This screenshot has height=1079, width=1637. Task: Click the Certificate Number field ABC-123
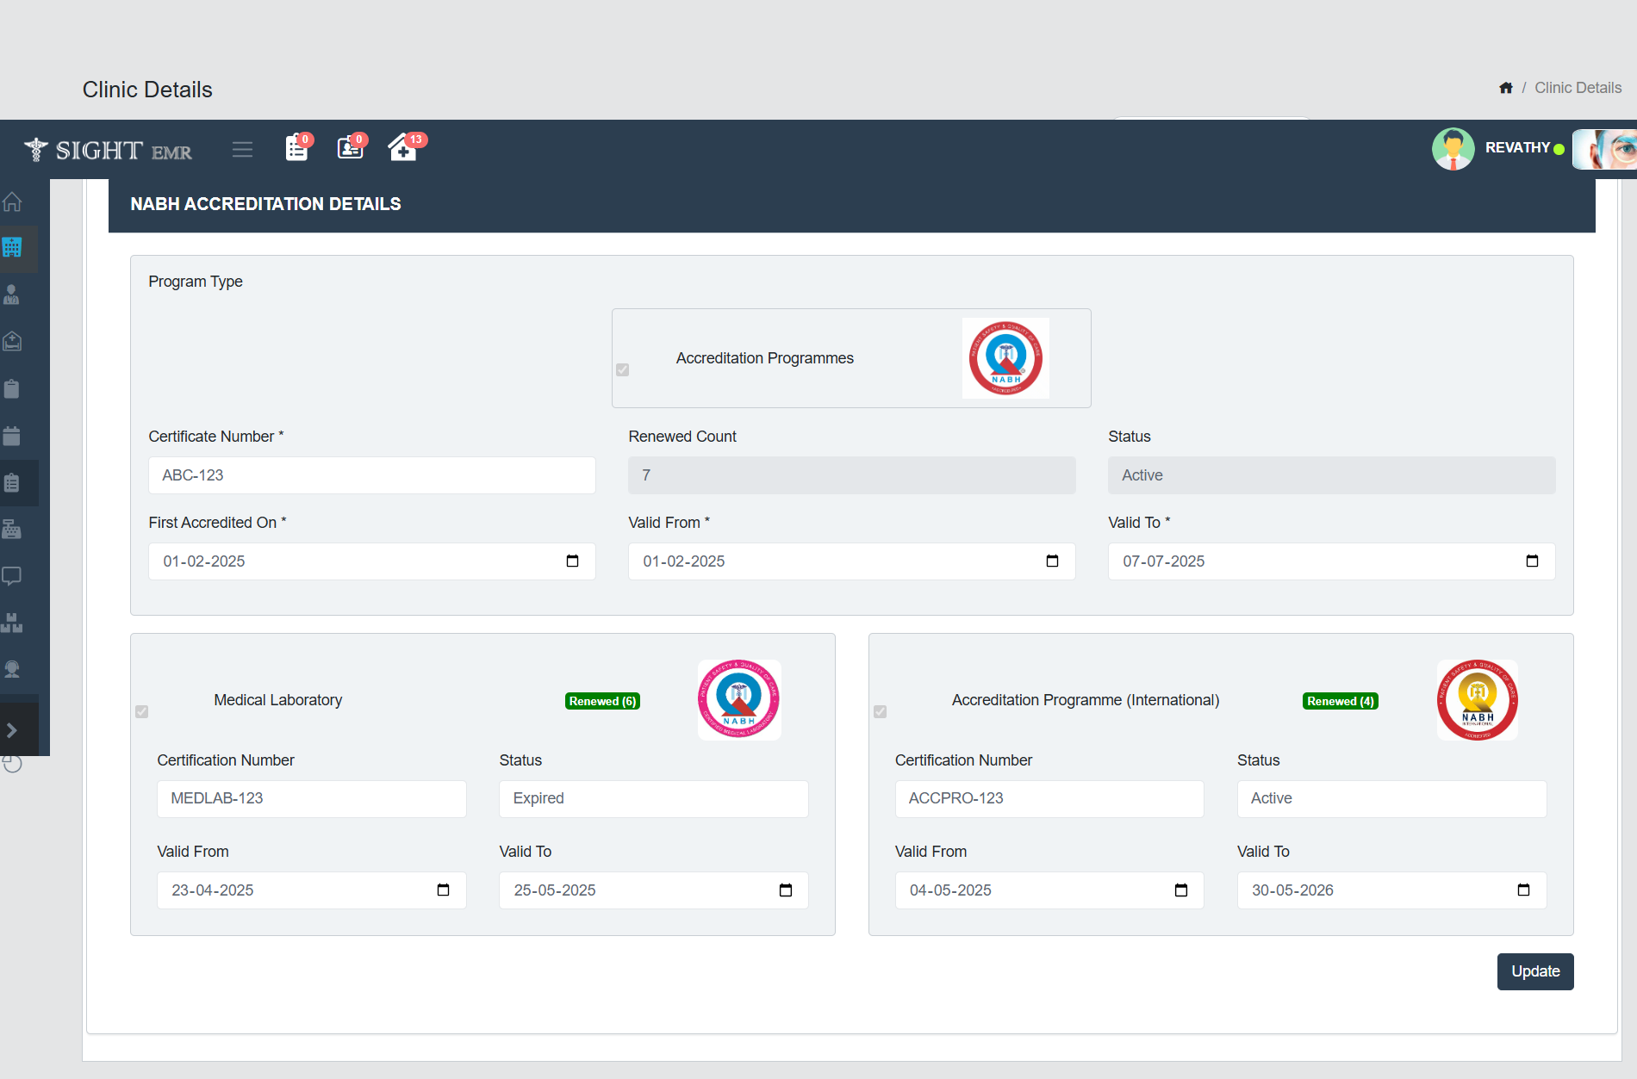coord(371,475)
